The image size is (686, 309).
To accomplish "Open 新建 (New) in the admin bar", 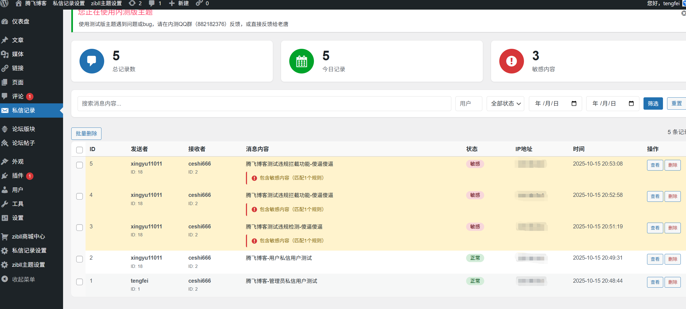I will click(x=178, y=4).
